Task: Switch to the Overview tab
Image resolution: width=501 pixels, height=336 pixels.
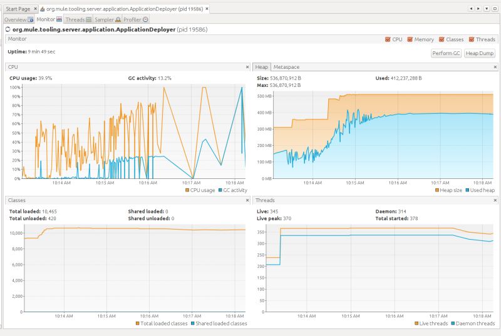Action: [x=19, y=19]
